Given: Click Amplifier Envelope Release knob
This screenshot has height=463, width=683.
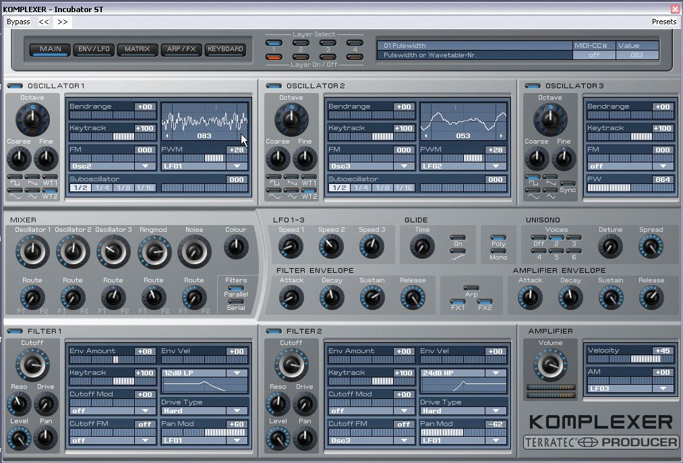Looking at the screenshot, I should (651, 298).
